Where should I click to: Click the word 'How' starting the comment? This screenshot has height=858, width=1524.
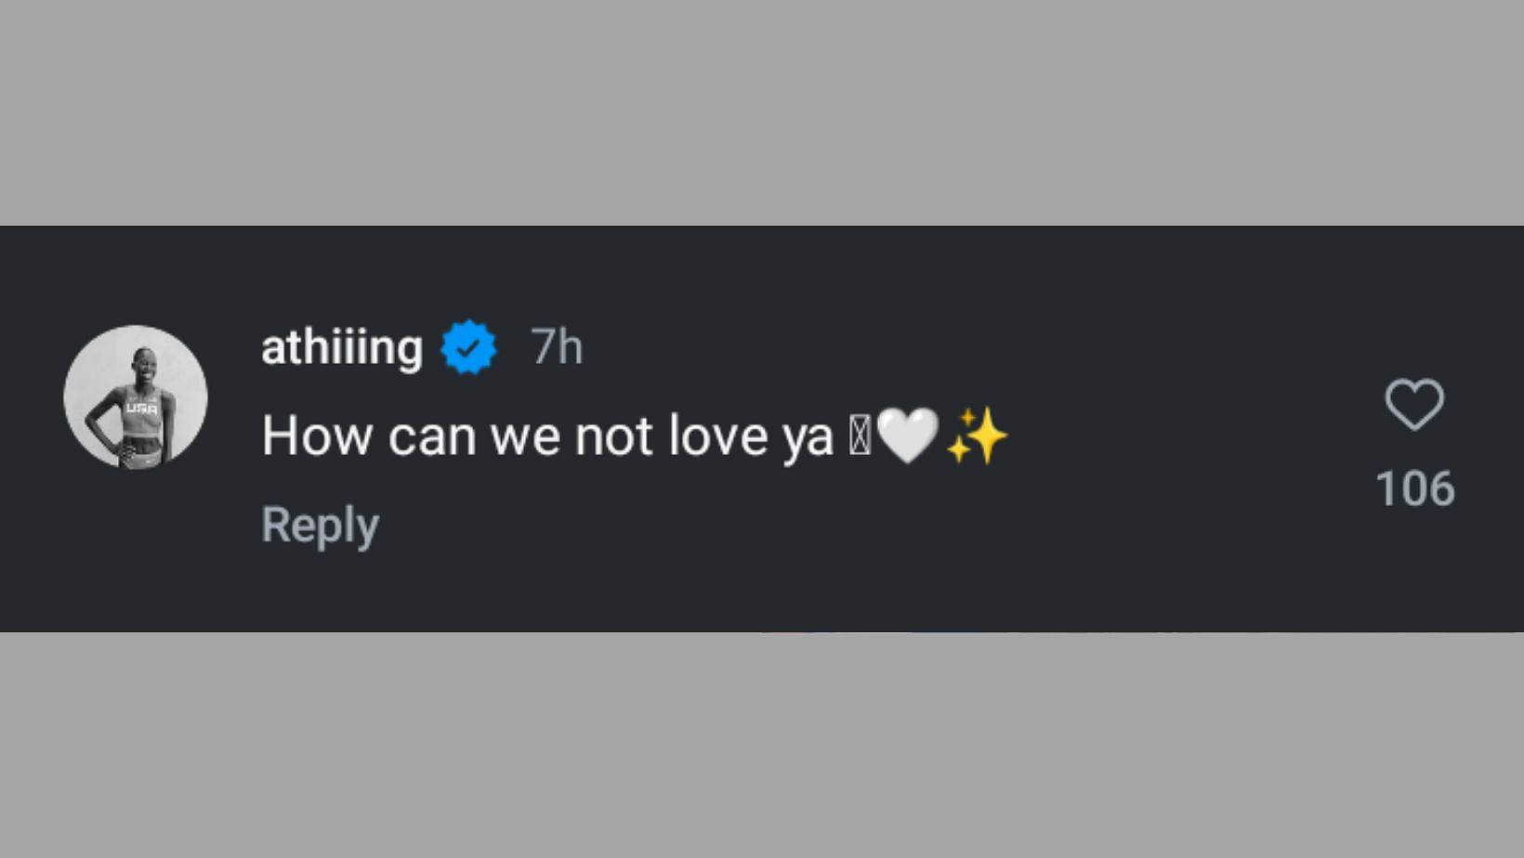317,435
